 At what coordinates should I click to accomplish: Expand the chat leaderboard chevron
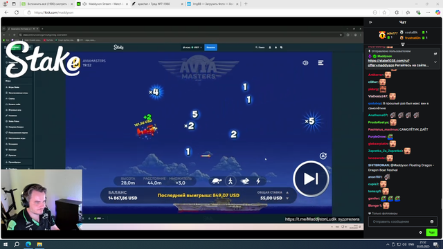click(403, 44)
